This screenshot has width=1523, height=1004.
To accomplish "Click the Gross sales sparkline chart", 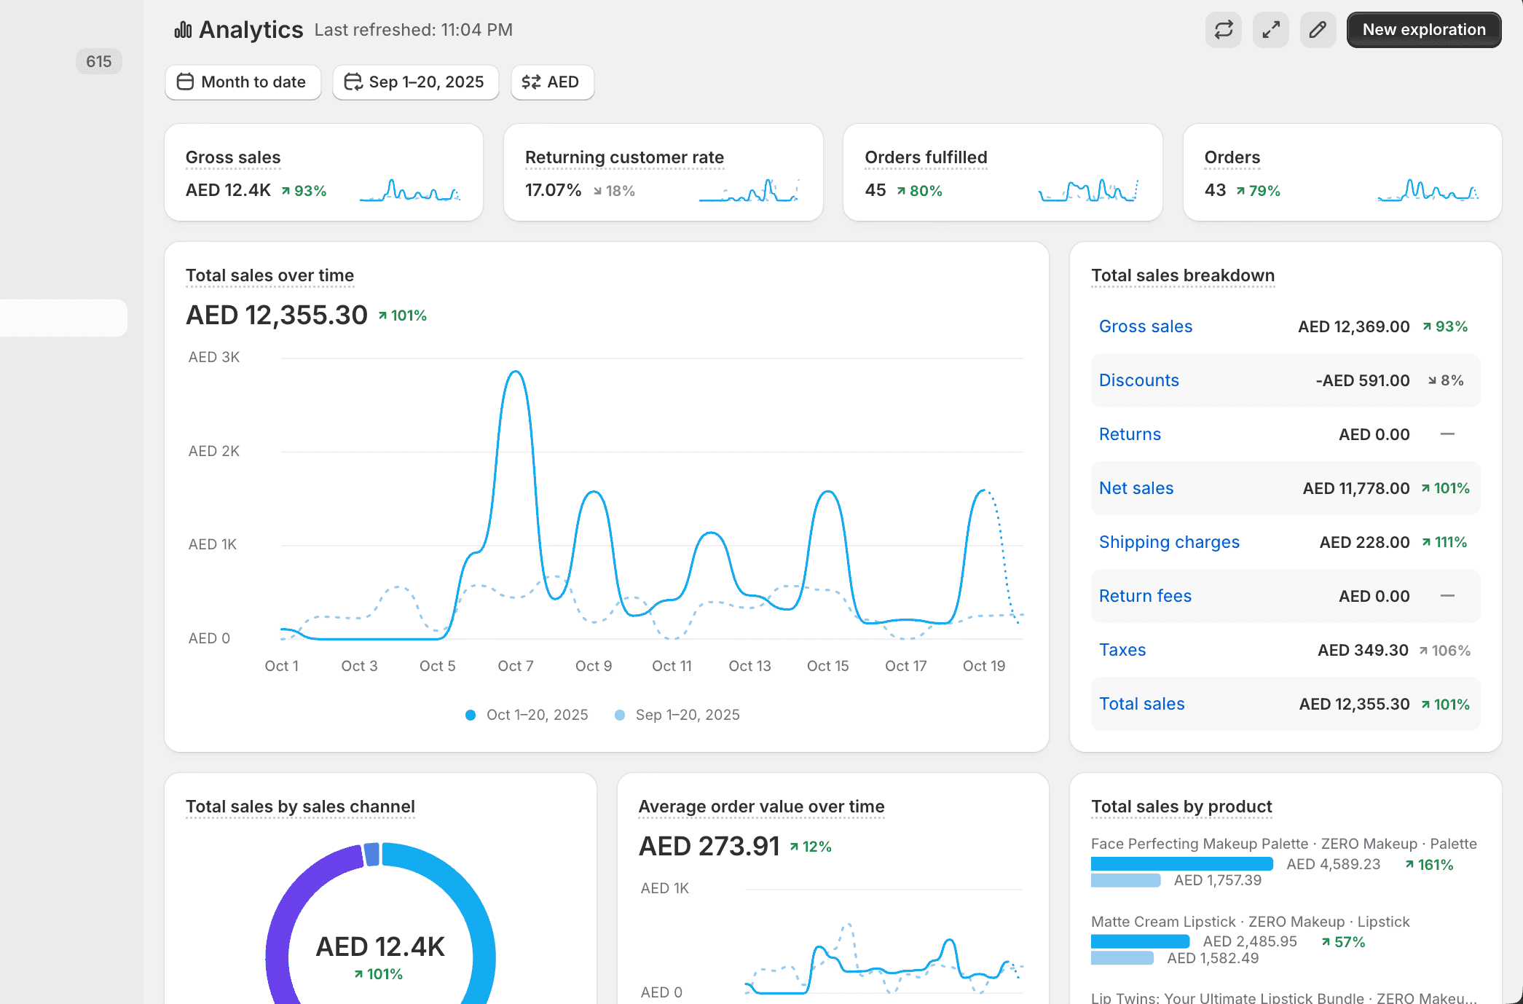I will tap(410, 191).
